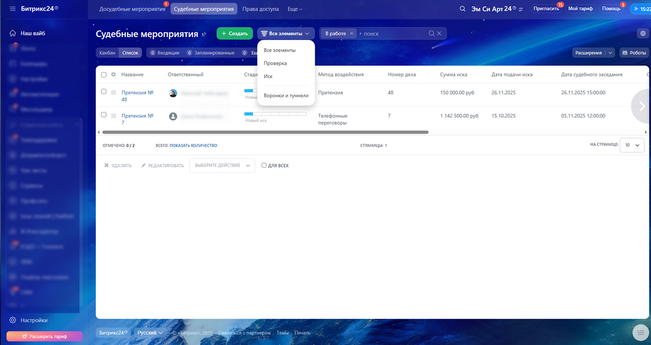This screenshot has height=345, width=651.
Task: Enable the ДЛЯ ВСЕХ checkbox
Action: coord(264,165)
